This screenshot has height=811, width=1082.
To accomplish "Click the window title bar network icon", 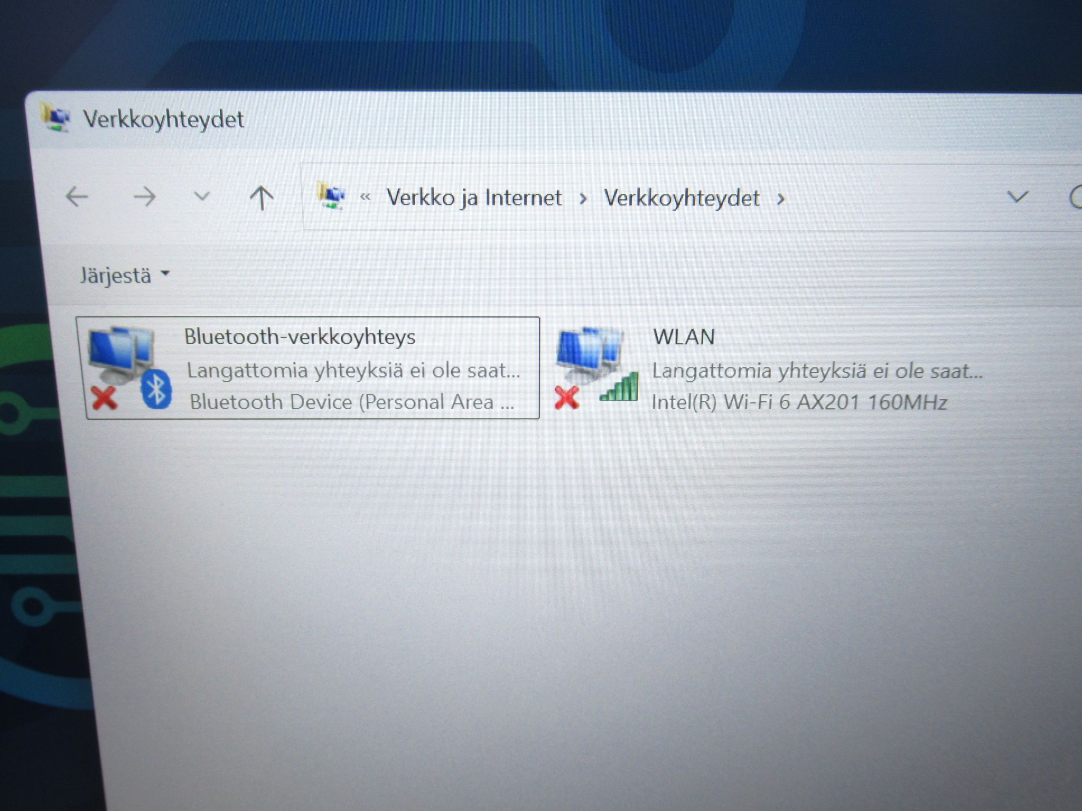I will click(56, 117).
